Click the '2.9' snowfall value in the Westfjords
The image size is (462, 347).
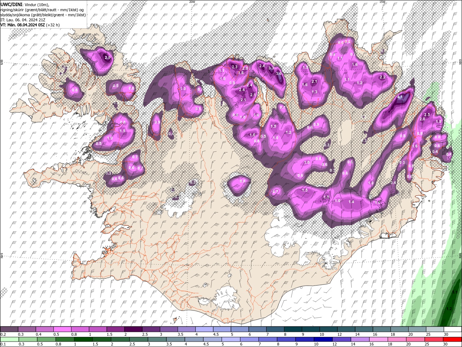click(x=108, y=57)
